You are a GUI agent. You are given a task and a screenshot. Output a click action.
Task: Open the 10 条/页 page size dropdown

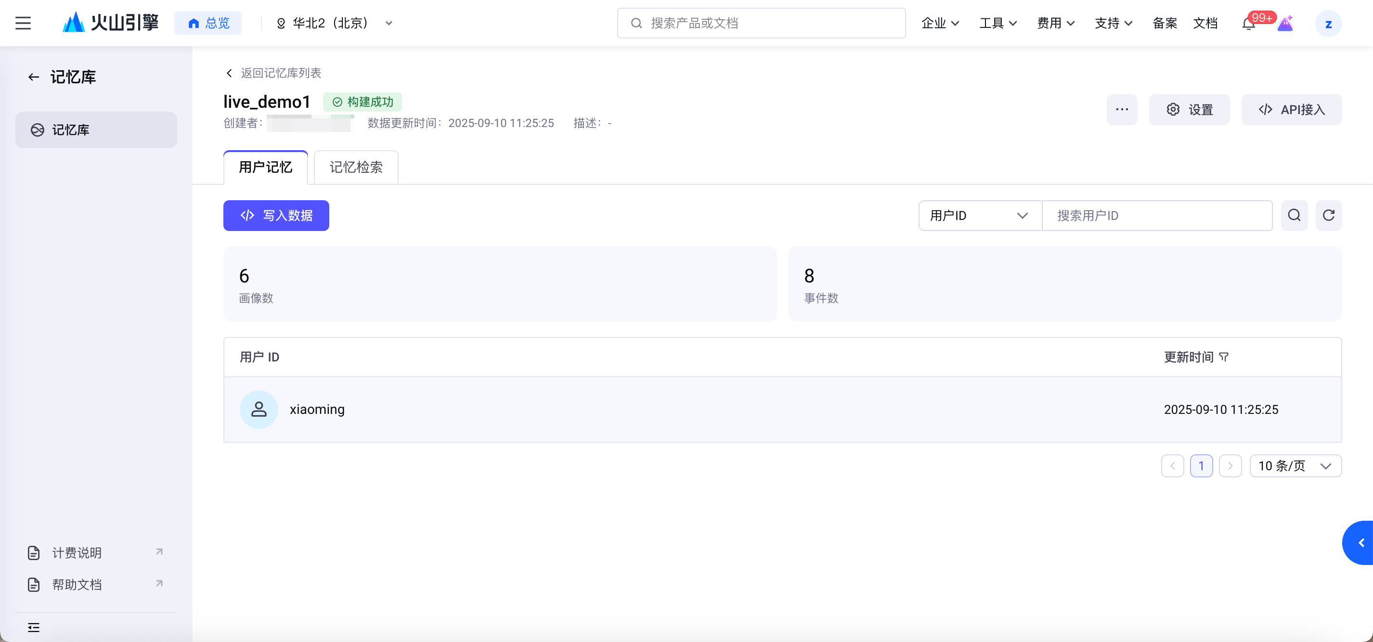[1295, 466]
